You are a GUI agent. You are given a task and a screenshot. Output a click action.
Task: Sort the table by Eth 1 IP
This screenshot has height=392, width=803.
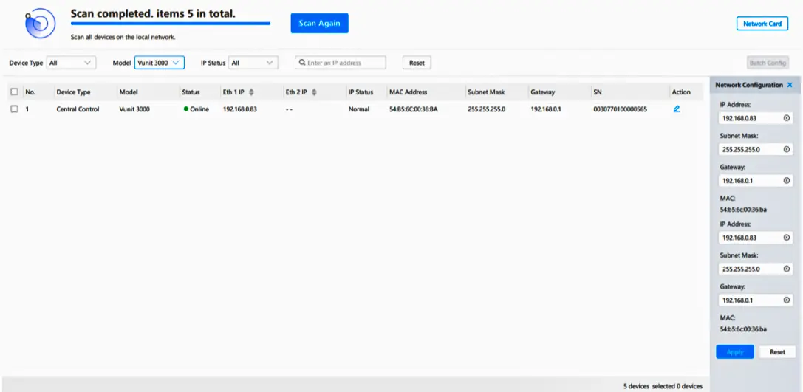tap(251, 92)
